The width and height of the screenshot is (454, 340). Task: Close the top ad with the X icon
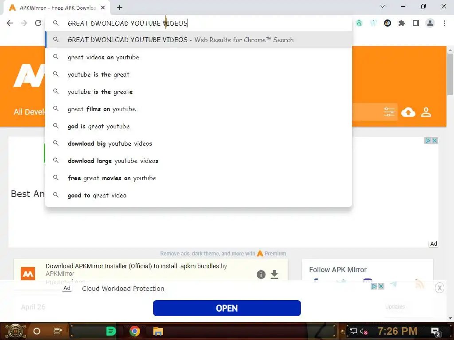(434, 140)
